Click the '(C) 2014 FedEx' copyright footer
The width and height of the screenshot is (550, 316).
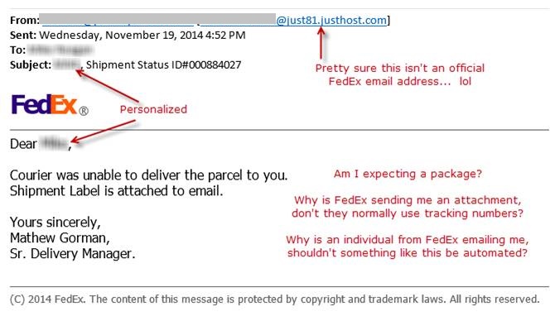(x=275, y=299)
